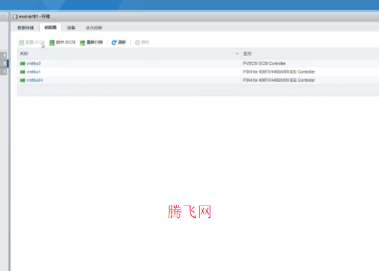The width and height of the screenshot is (379, 271).
Task: Click the 重新扫描 rescan icon
Action: [x=83, y=43]
